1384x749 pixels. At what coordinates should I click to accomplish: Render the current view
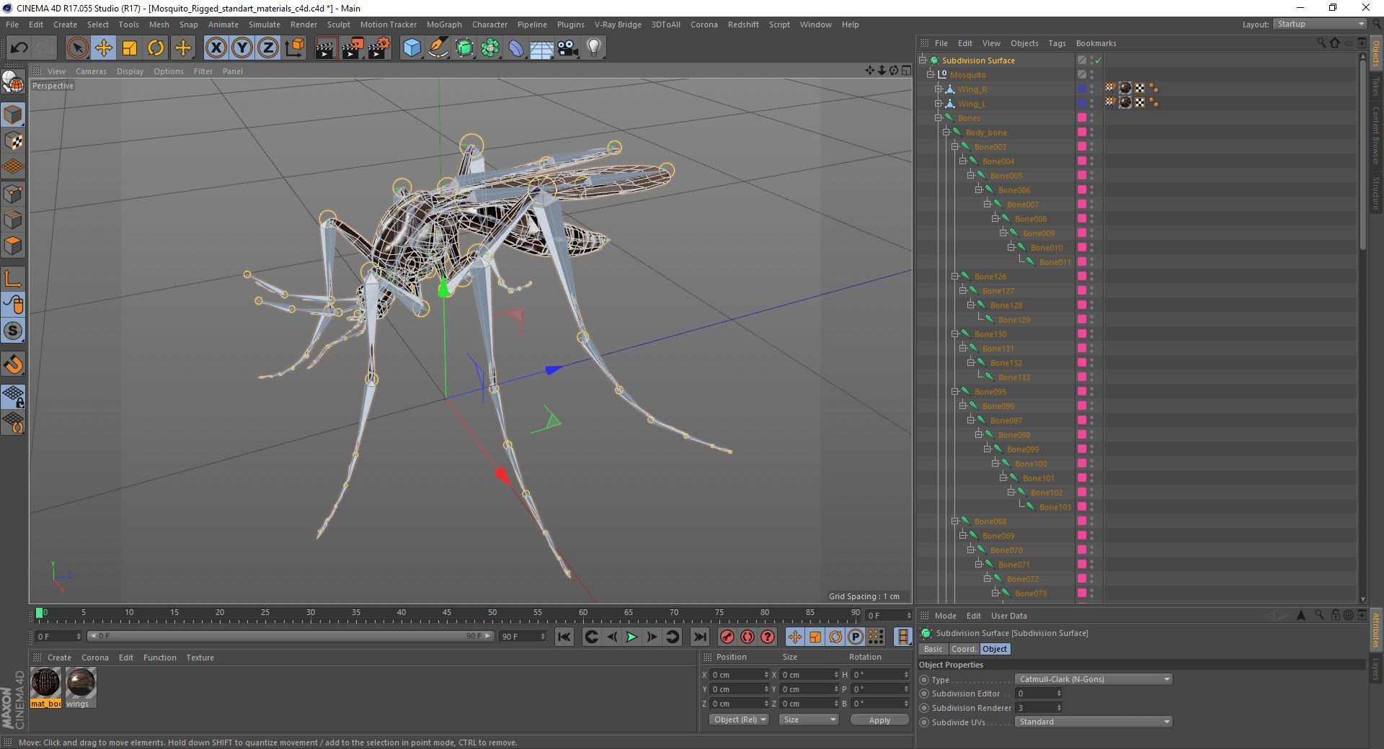326,48
